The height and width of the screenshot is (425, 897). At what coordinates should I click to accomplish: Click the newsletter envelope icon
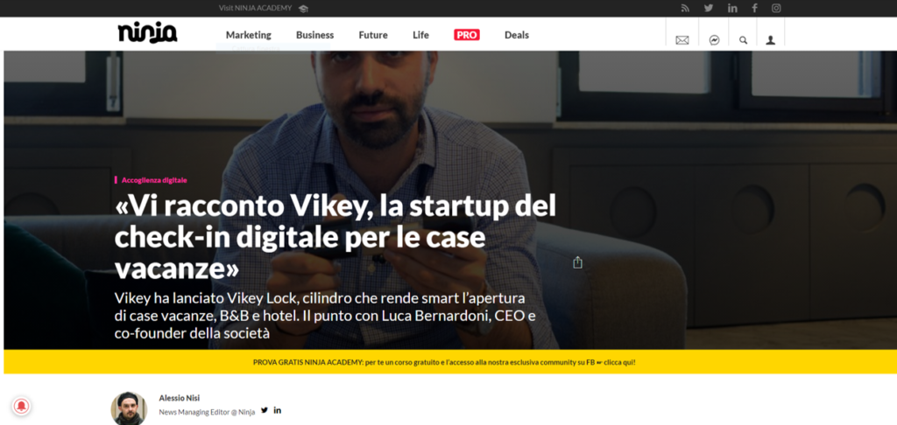[x=682, y=40]
